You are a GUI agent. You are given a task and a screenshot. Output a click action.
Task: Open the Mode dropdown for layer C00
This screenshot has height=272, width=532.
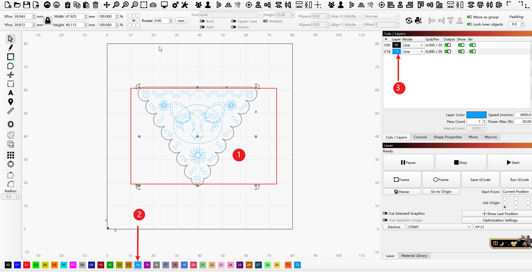point(413,45)
